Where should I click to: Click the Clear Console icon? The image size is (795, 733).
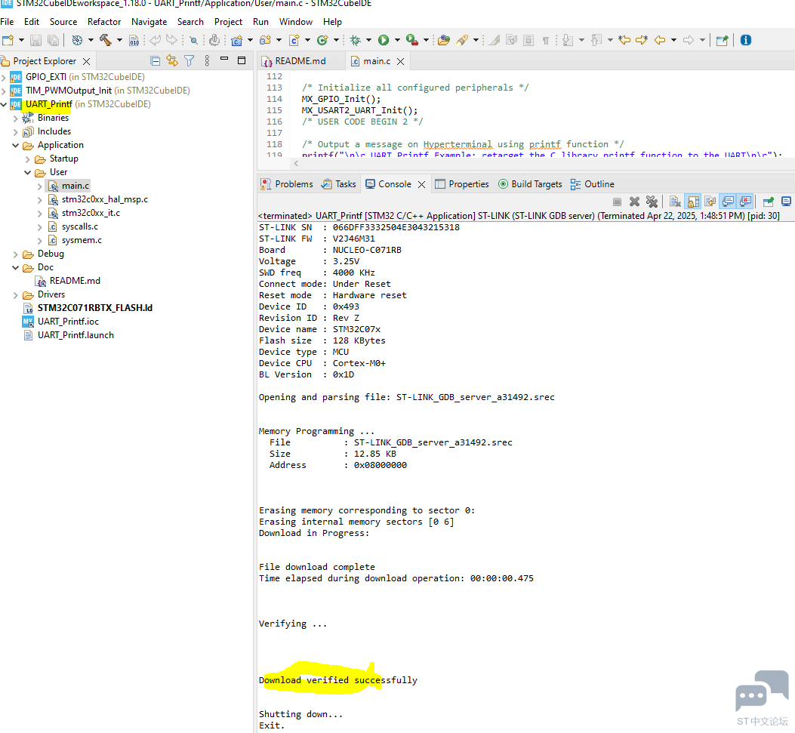click(675, 202)
